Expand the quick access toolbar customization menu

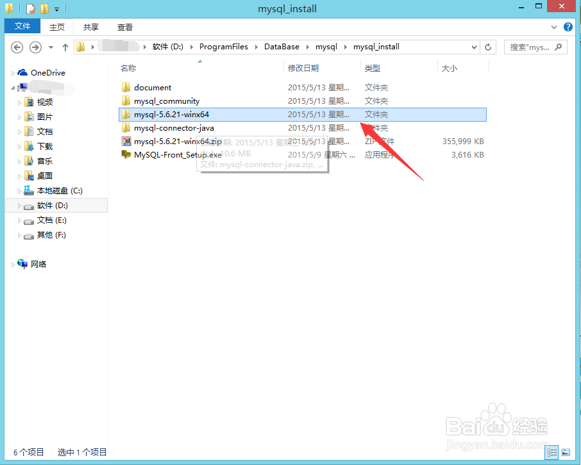[56, 8]
